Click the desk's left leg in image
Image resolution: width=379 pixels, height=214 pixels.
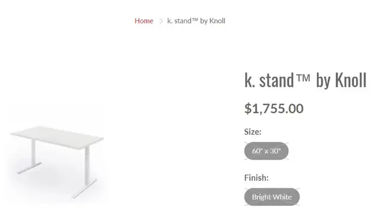click(x=33, y=153)
